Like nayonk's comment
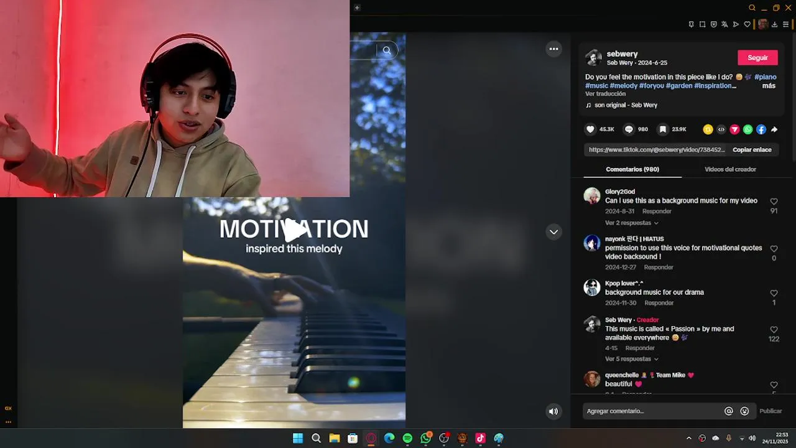 (x=774, y=249)
